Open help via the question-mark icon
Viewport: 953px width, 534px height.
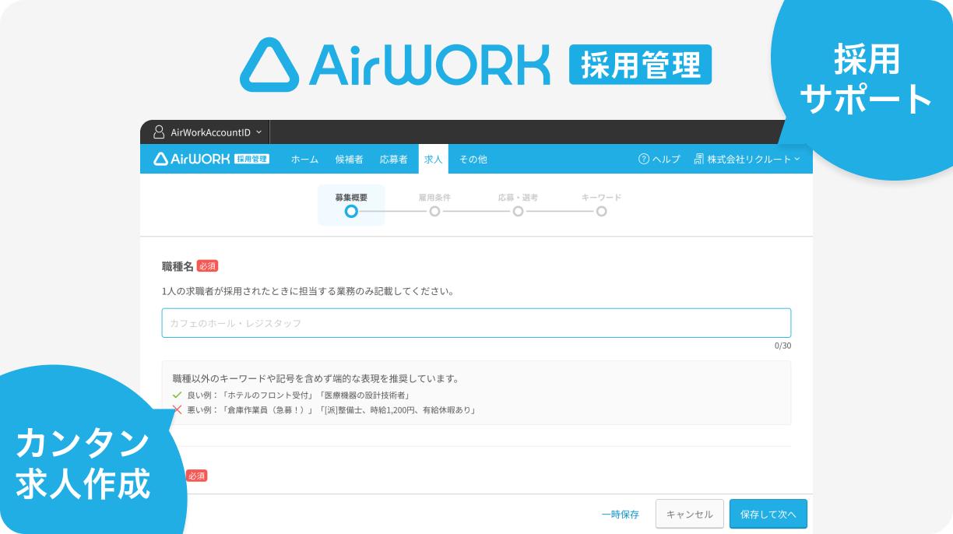[x=642, y=159]
